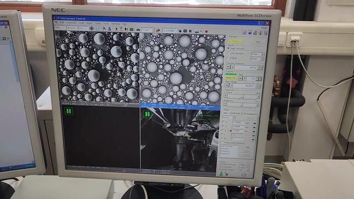Image resolution: width=354 pixels, height=199 pixels.
Task: Open the Stage menu
Action: [98, 23]
